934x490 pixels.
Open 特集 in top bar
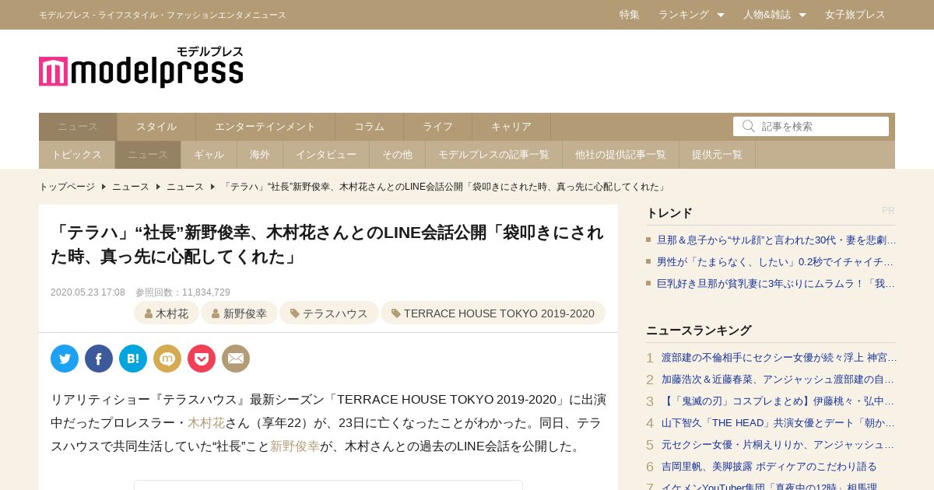click(x=630, y=15)
